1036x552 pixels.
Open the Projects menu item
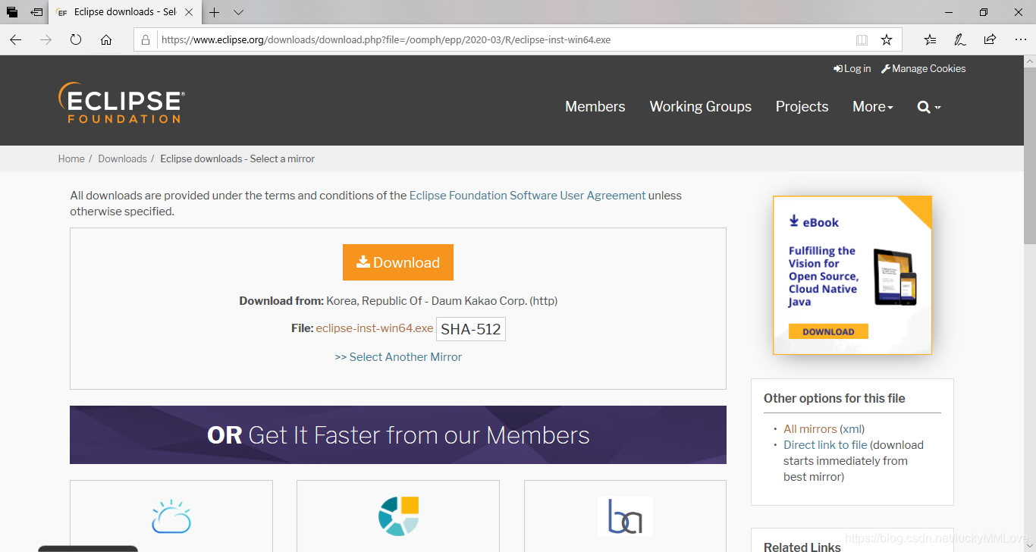point(802,107)
